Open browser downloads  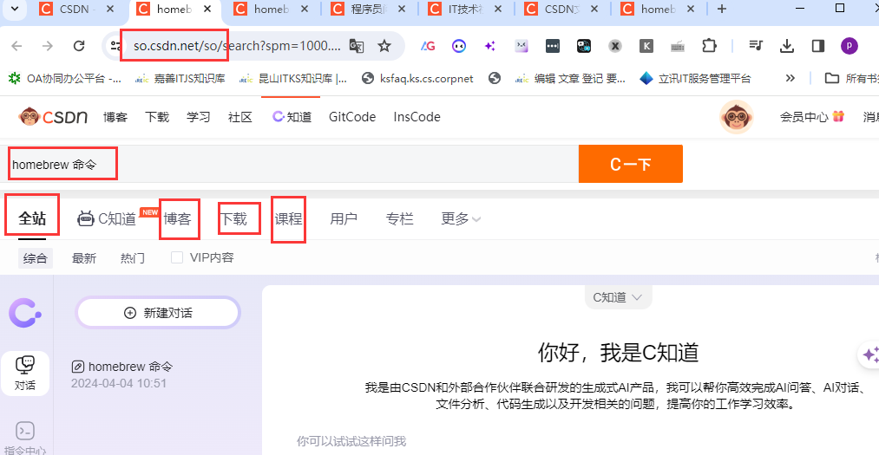pyautogui.click(x=787, y=46)
